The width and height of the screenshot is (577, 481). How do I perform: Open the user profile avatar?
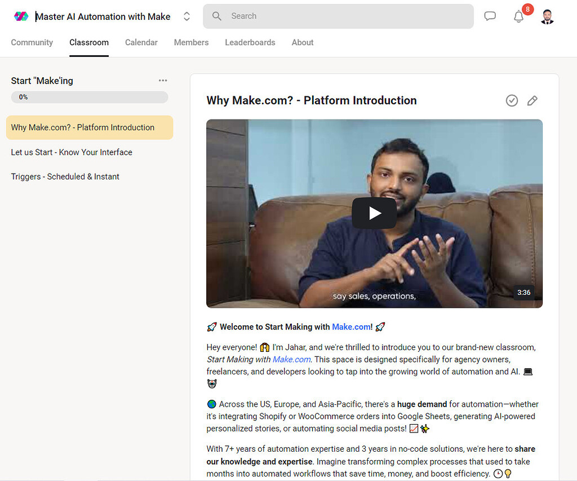(x=547, y=17)
